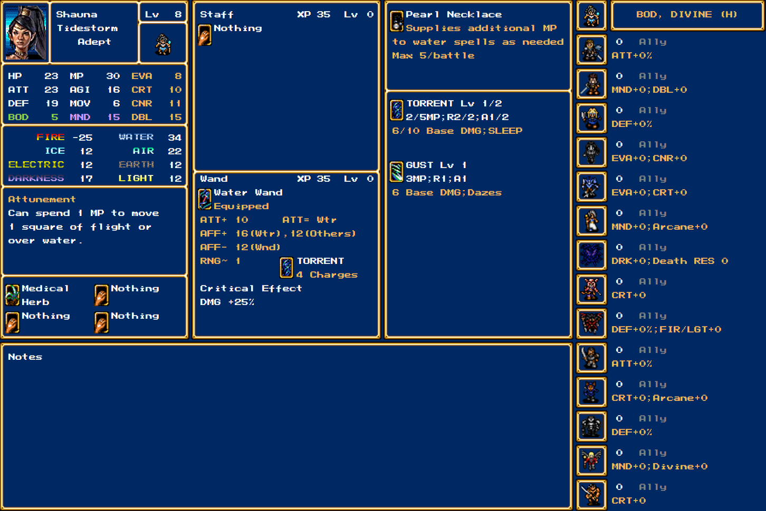Click the Medical Herb item icon

13,295
